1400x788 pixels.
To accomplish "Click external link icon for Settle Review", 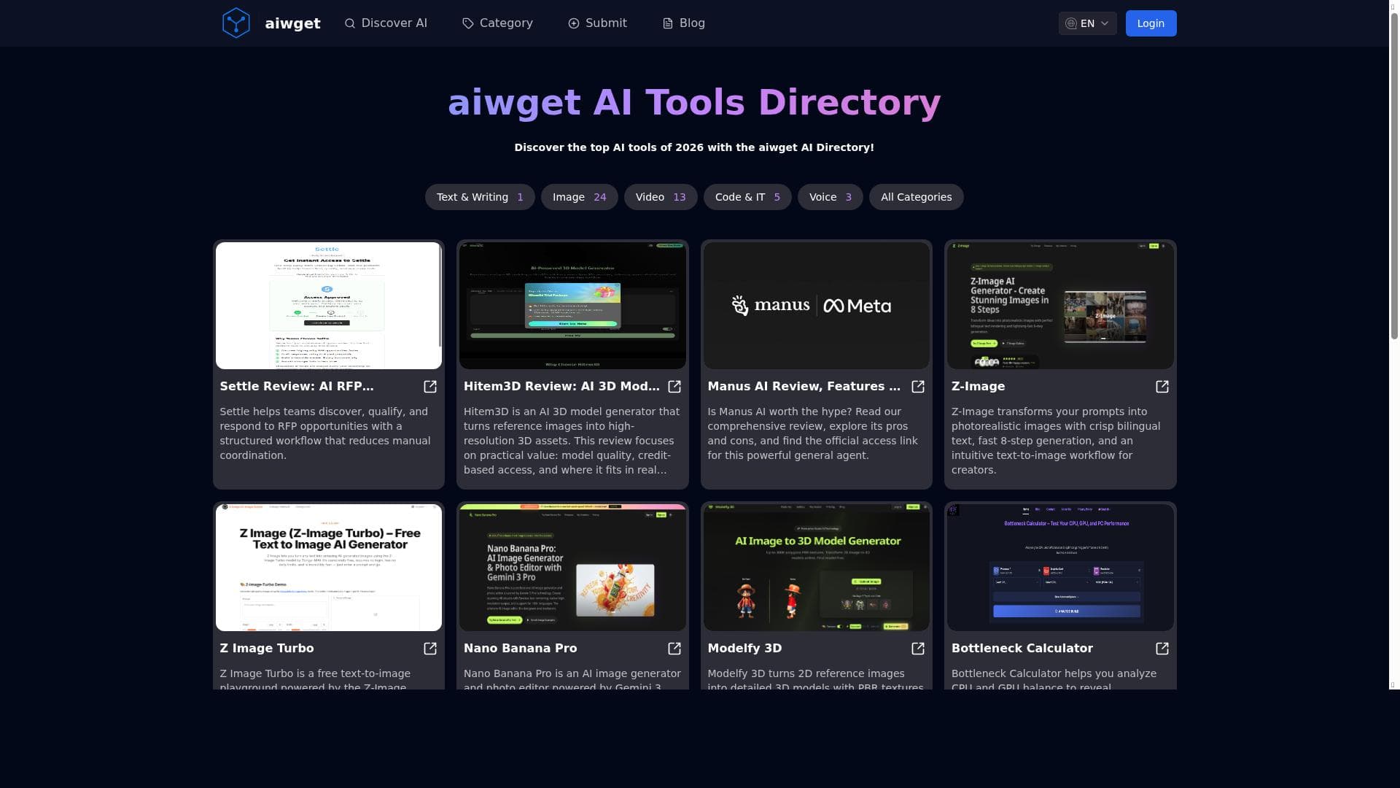I will [x=430, y=387].
